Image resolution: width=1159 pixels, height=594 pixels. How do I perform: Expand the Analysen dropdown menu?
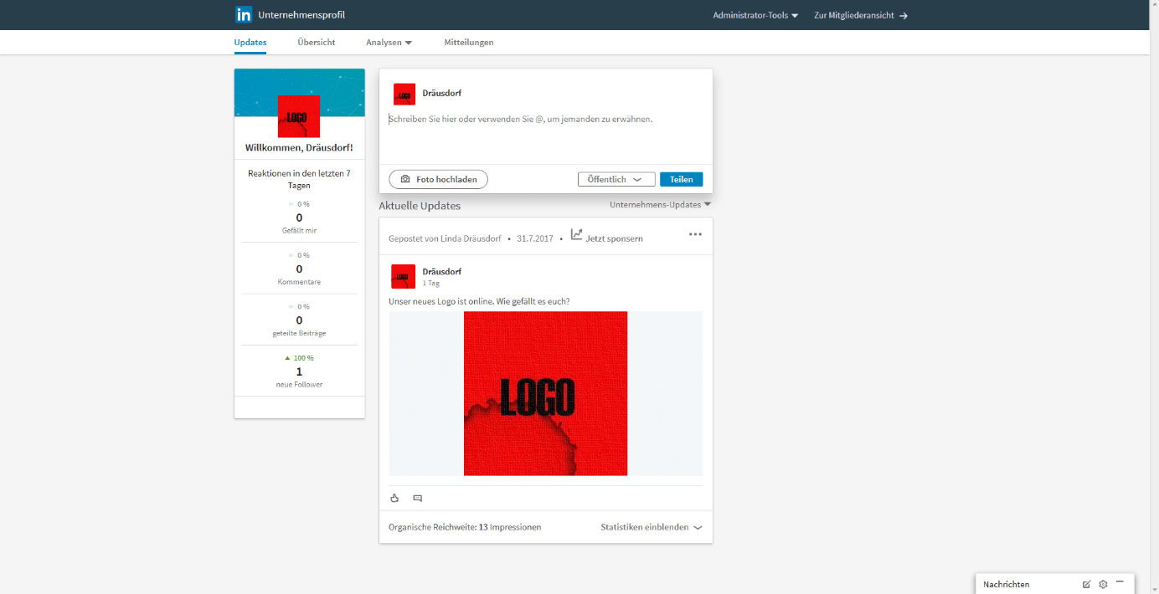(389, 43)
